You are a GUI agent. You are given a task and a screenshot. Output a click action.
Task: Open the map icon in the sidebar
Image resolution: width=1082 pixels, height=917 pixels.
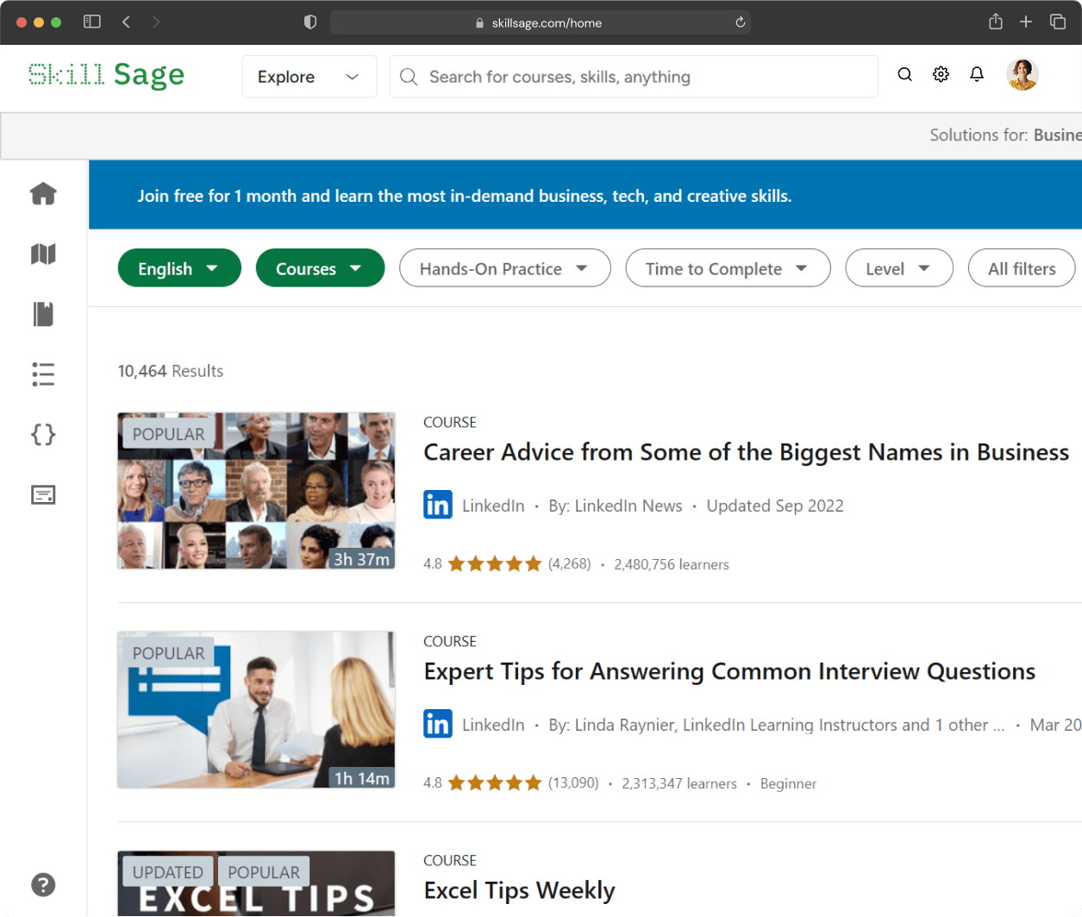pos(43,254)
